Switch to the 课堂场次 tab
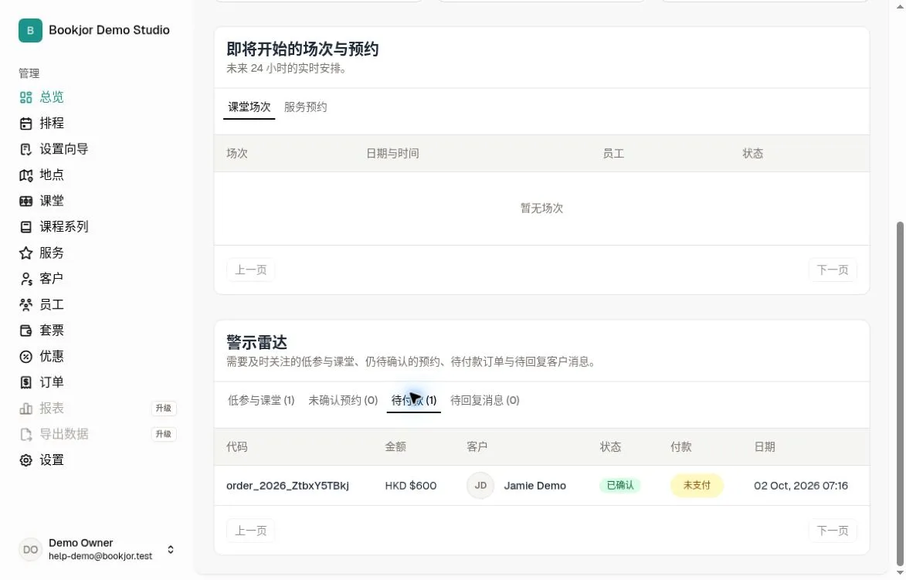 point(249,107)
